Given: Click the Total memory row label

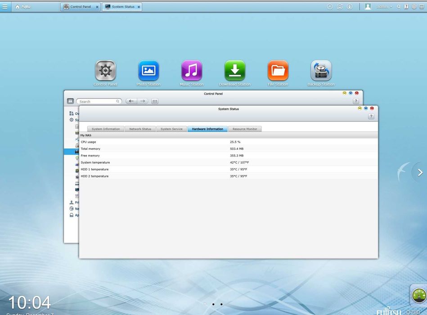Looking at the screenshot, I should [x=90, y=148].
